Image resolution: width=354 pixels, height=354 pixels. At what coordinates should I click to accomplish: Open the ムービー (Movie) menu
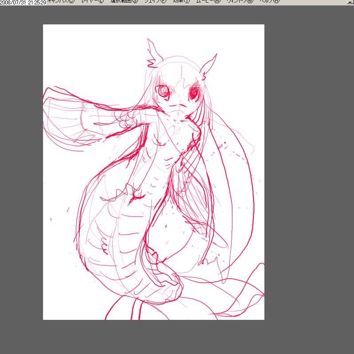(210, 2)
